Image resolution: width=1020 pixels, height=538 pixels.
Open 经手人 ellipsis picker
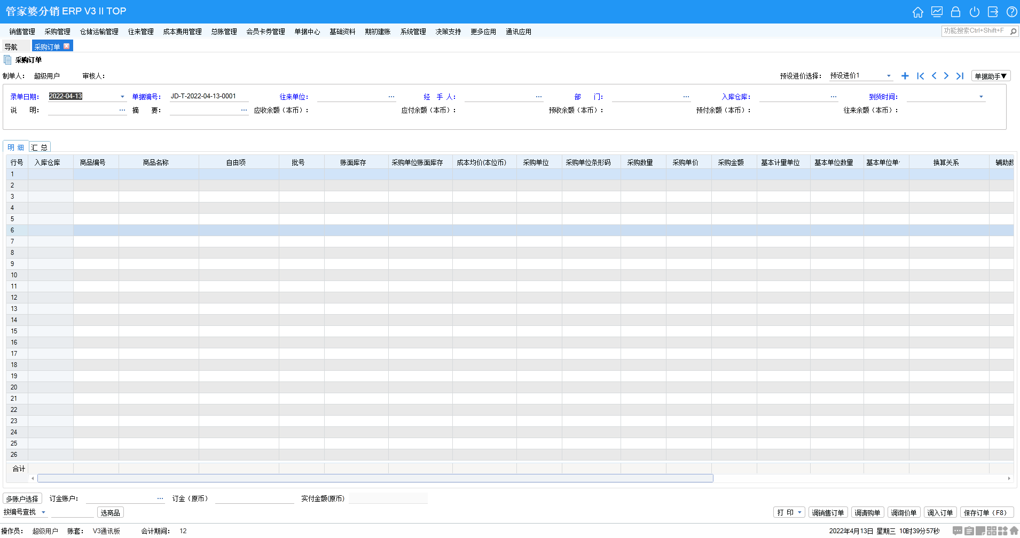click(x=539, y=97)
